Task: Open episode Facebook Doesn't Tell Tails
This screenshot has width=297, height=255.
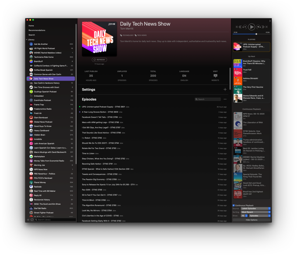Action: (x=153, y=117)
